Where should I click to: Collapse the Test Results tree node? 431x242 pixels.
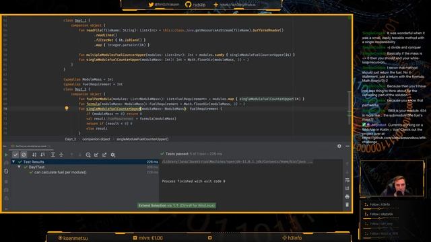13,162
